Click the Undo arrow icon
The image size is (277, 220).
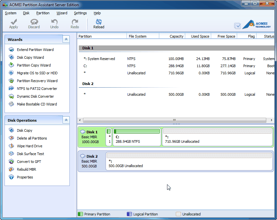click(x=54, y=22)
